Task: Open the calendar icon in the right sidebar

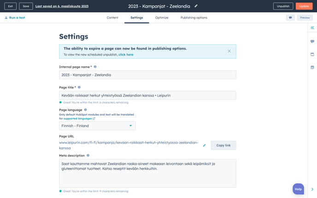Action: click(x=312, y=67)
